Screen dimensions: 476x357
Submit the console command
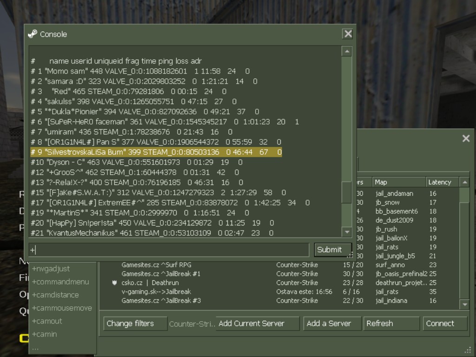click(332, 250)
